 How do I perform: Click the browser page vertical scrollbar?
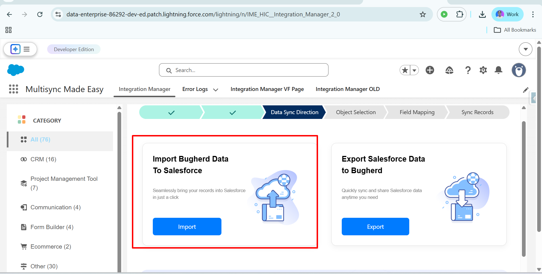539,140
